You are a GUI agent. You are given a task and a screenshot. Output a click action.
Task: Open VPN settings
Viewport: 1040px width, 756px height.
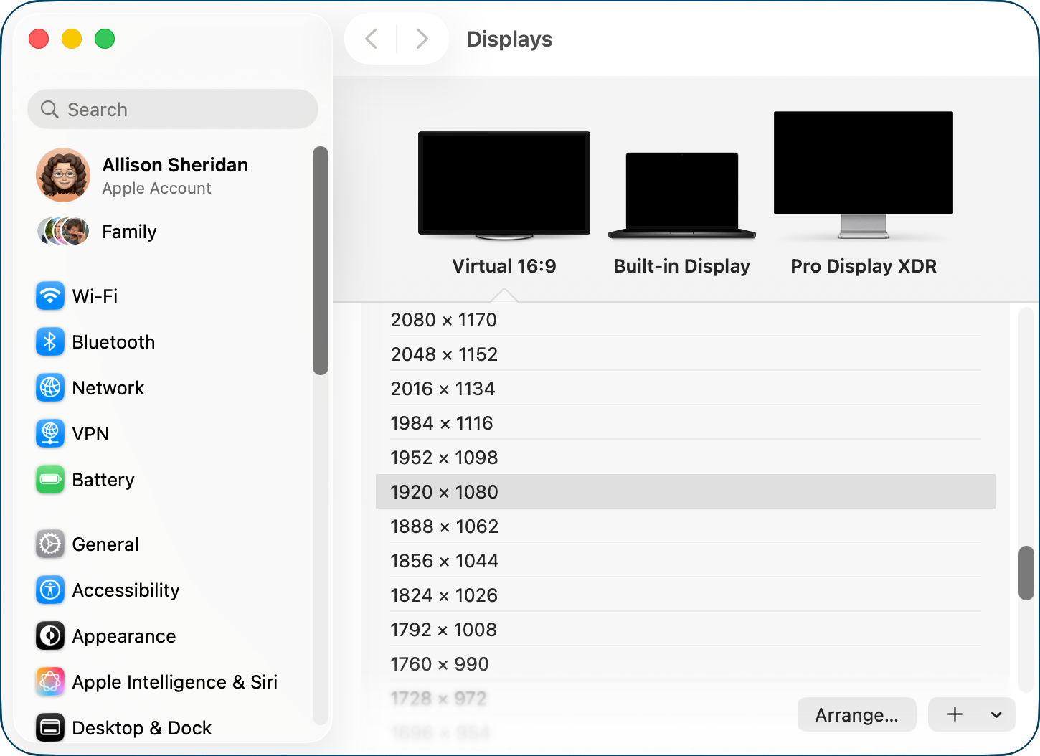(x=90, y=433)
